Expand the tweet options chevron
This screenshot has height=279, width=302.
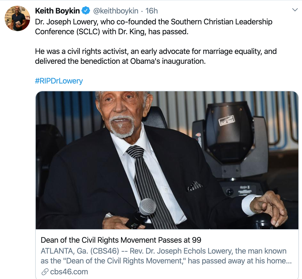(295, 10)
